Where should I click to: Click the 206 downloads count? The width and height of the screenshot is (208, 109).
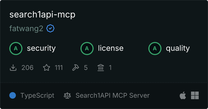pos(27,68)
